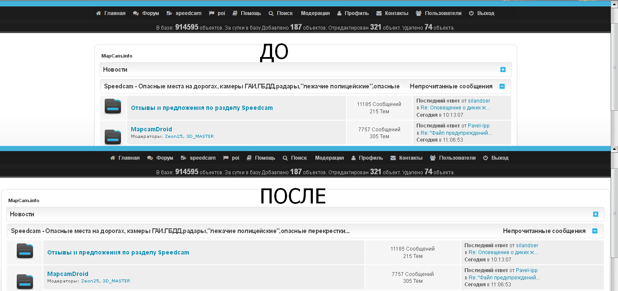
Task: Collapse the Speedcam category in the ПОСЛЕ view
Action: click(595, 231)
